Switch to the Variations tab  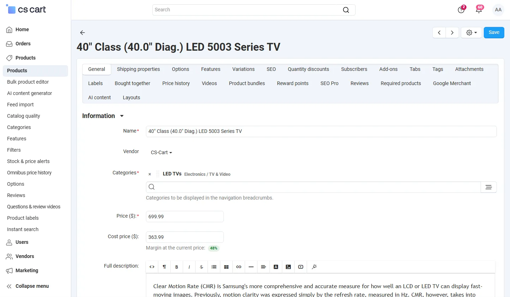(243, 69)
